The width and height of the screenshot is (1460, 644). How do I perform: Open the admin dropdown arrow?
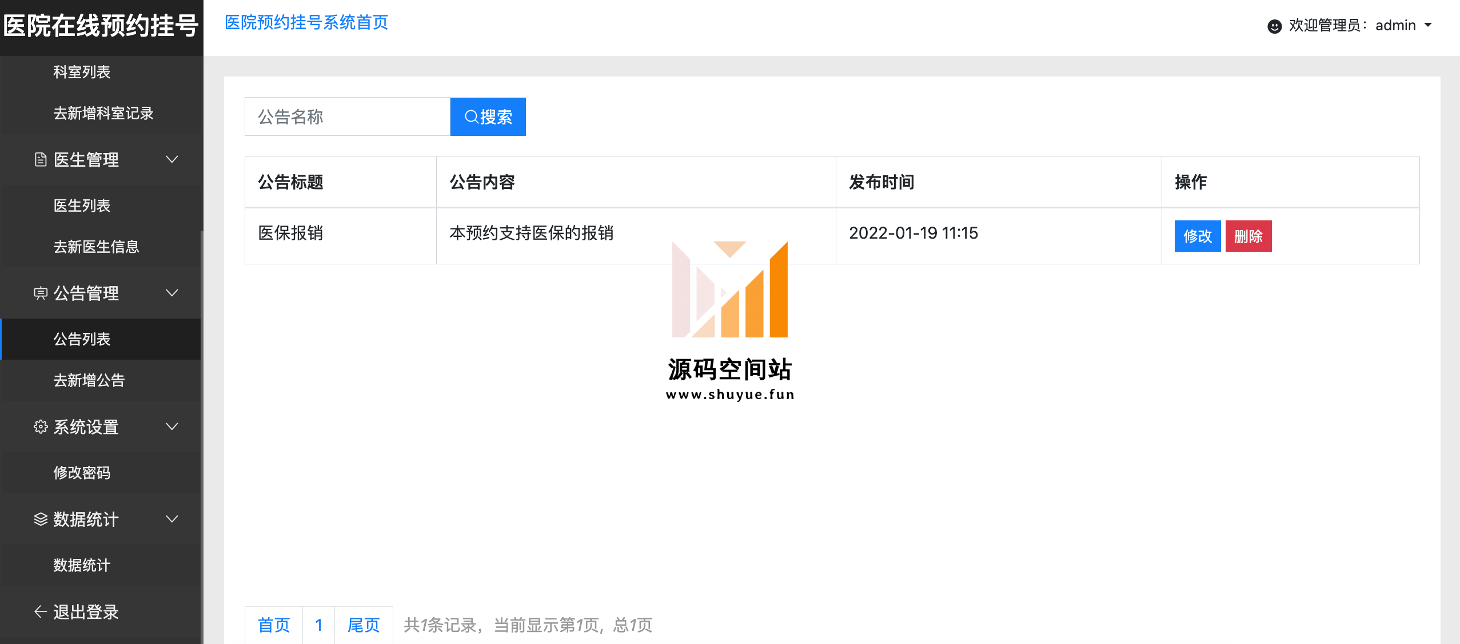pos(1428,25)
